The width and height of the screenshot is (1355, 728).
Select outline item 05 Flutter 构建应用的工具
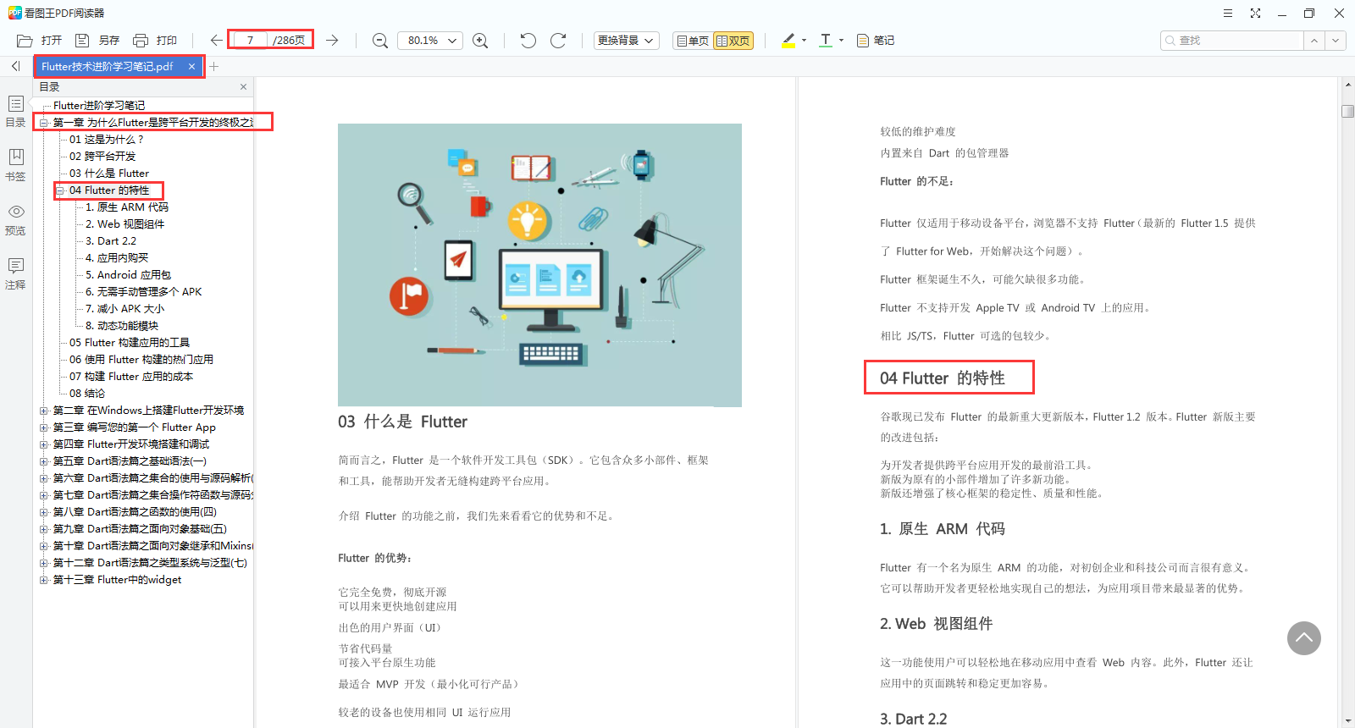130,343
